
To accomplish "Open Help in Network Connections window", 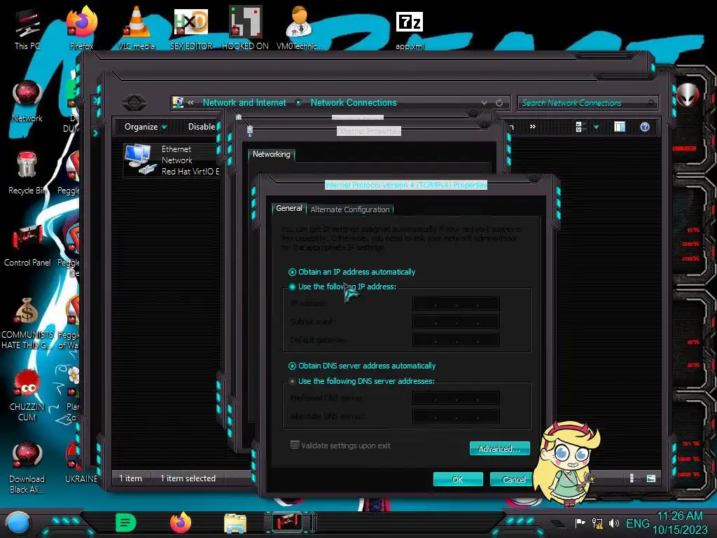I will coord(645,127).
